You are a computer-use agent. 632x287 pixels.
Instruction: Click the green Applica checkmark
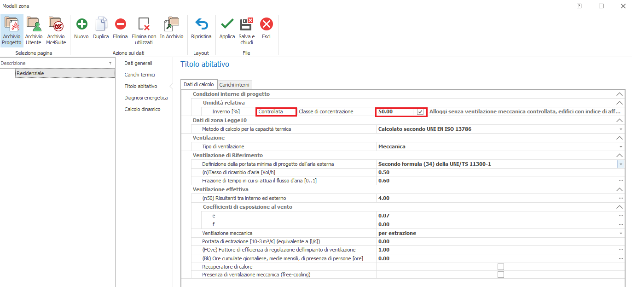click(227, 24)
